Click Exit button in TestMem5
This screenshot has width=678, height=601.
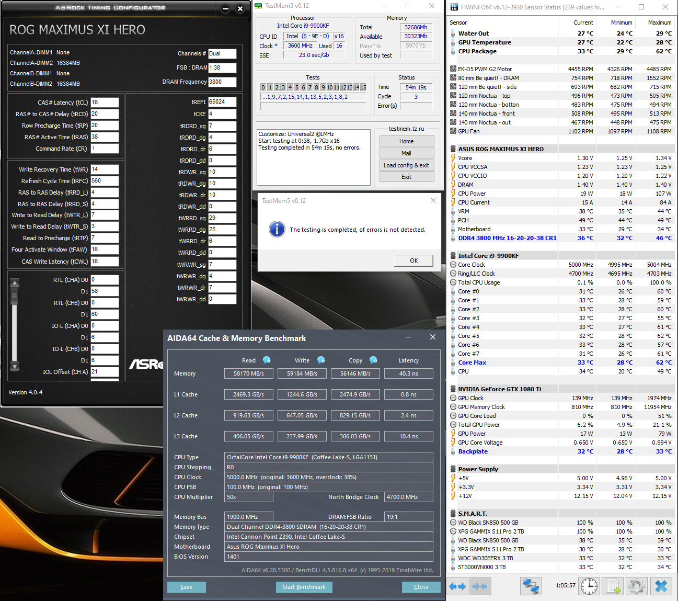[407, 177]
